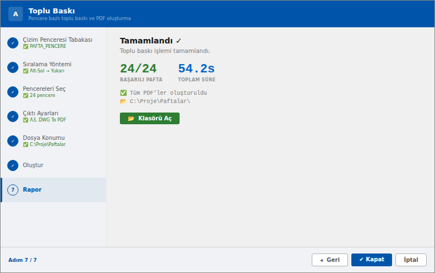Click the Tüm PDF'ler oluşturuldu message

(x=168, y=93)
